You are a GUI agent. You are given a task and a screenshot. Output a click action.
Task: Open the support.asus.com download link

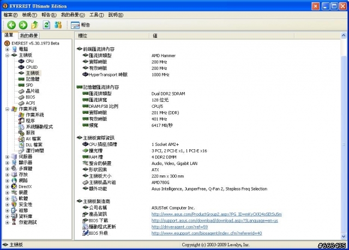click(214, 221)
